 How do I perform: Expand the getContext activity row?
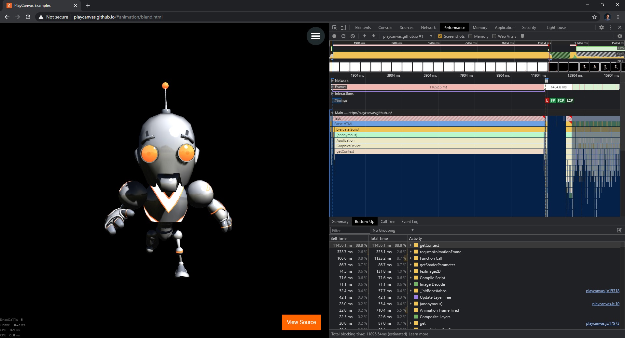(411, 245)
